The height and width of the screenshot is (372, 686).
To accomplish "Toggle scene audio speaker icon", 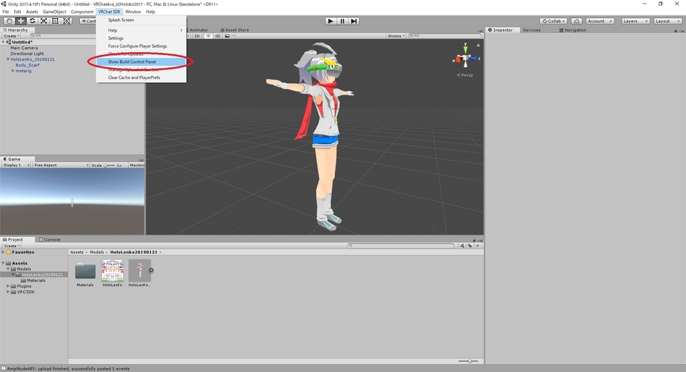I will point(218,36).
